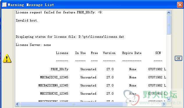
Task: Click 'Uncounted' in the MECBASICENG_12345 row
Action: pos(88,85)
